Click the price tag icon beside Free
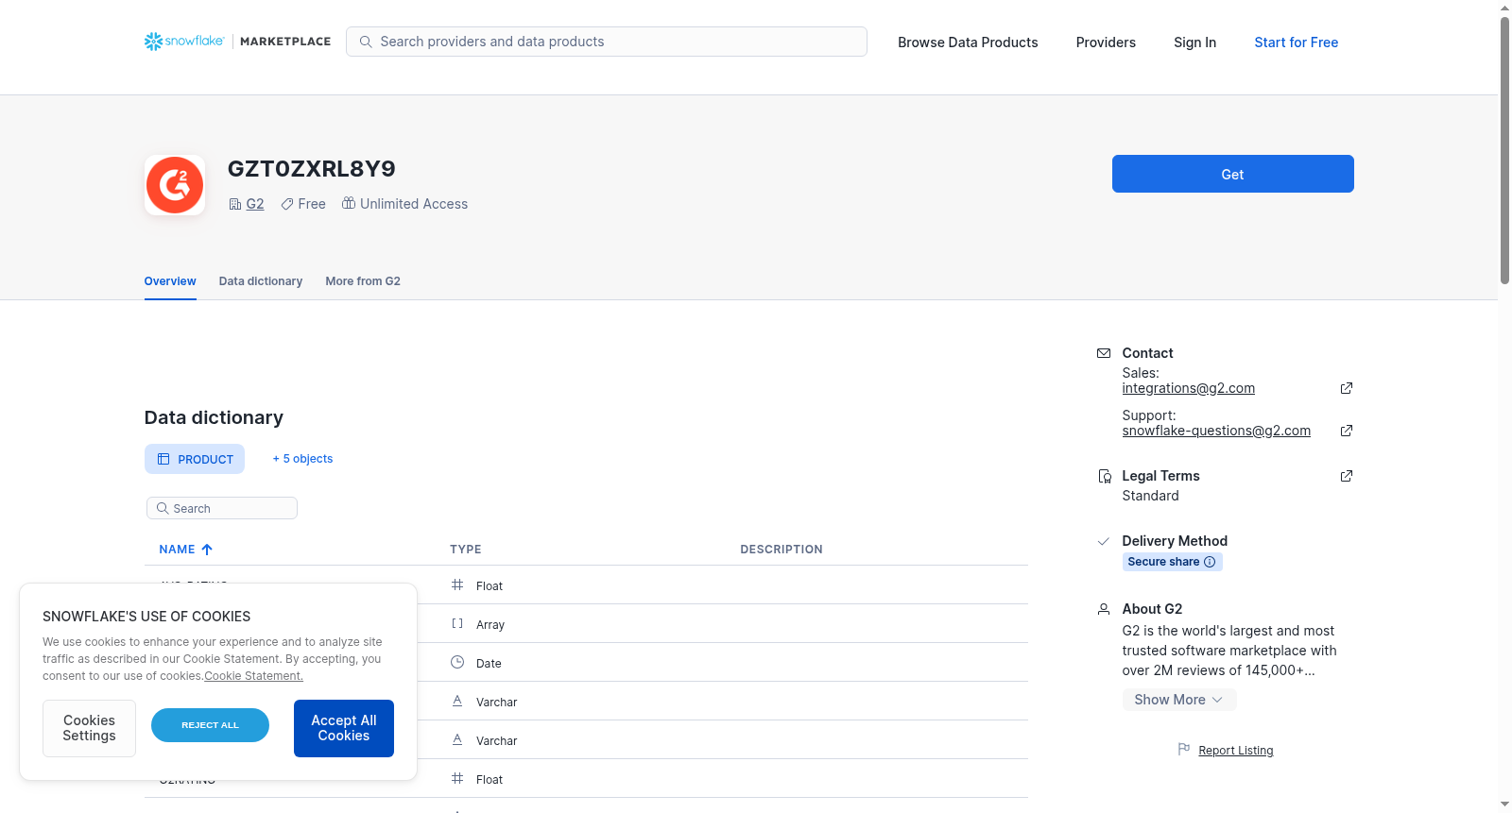This screenshot has height=813, width=1512. point(287,204)
